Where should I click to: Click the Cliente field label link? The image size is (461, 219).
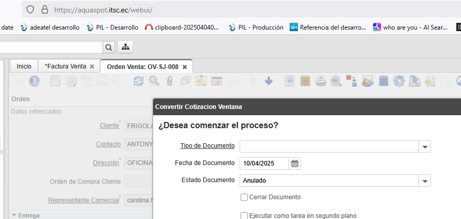pos(109,126)
